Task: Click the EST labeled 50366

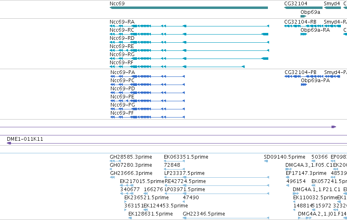Action: point(320,157)
